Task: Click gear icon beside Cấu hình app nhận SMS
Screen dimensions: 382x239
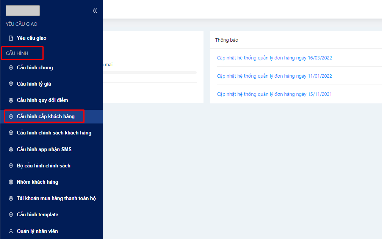Action: coord(11,150)
